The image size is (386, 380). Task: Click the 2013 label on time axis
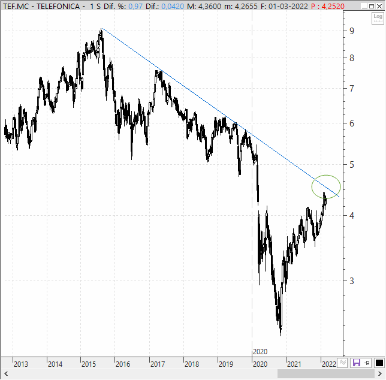[x=20, y=364]
